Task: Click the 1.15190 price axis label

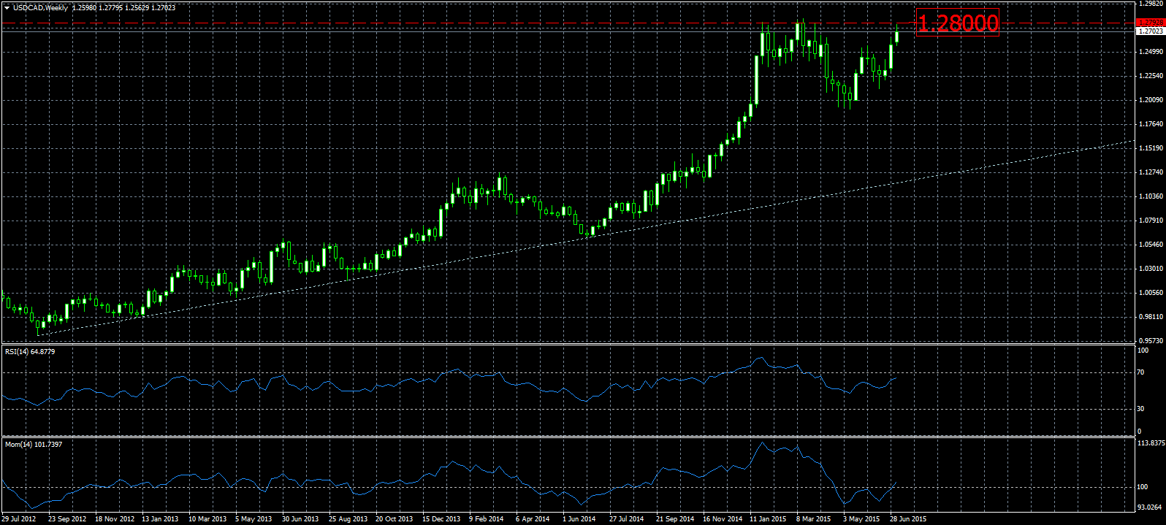Action: click(x=1151, y=148)
